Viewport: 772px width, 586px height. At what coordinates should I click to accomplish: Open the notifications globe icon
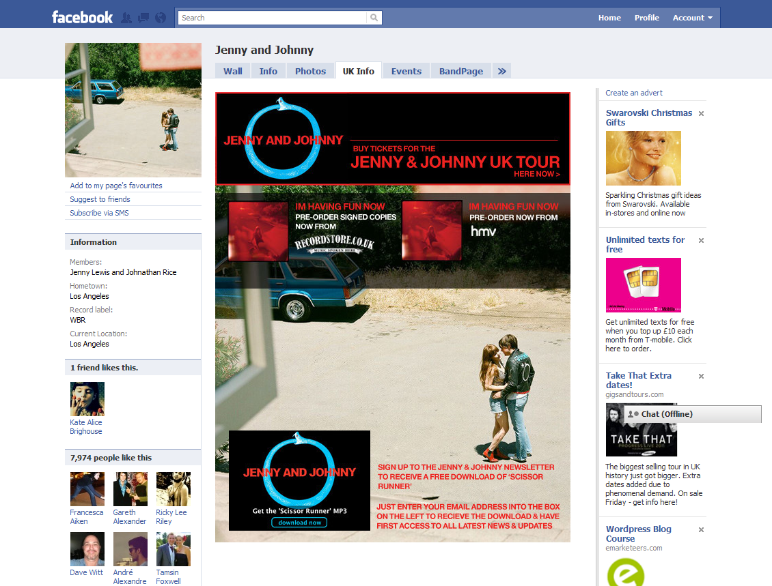coord(161,18)
